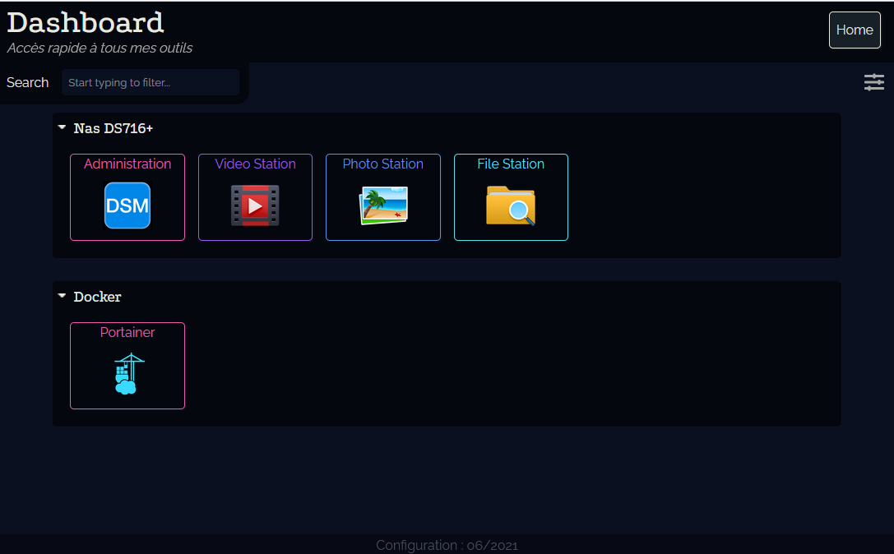Collapse the Nas DS716+ section arrow

(62, 127)
